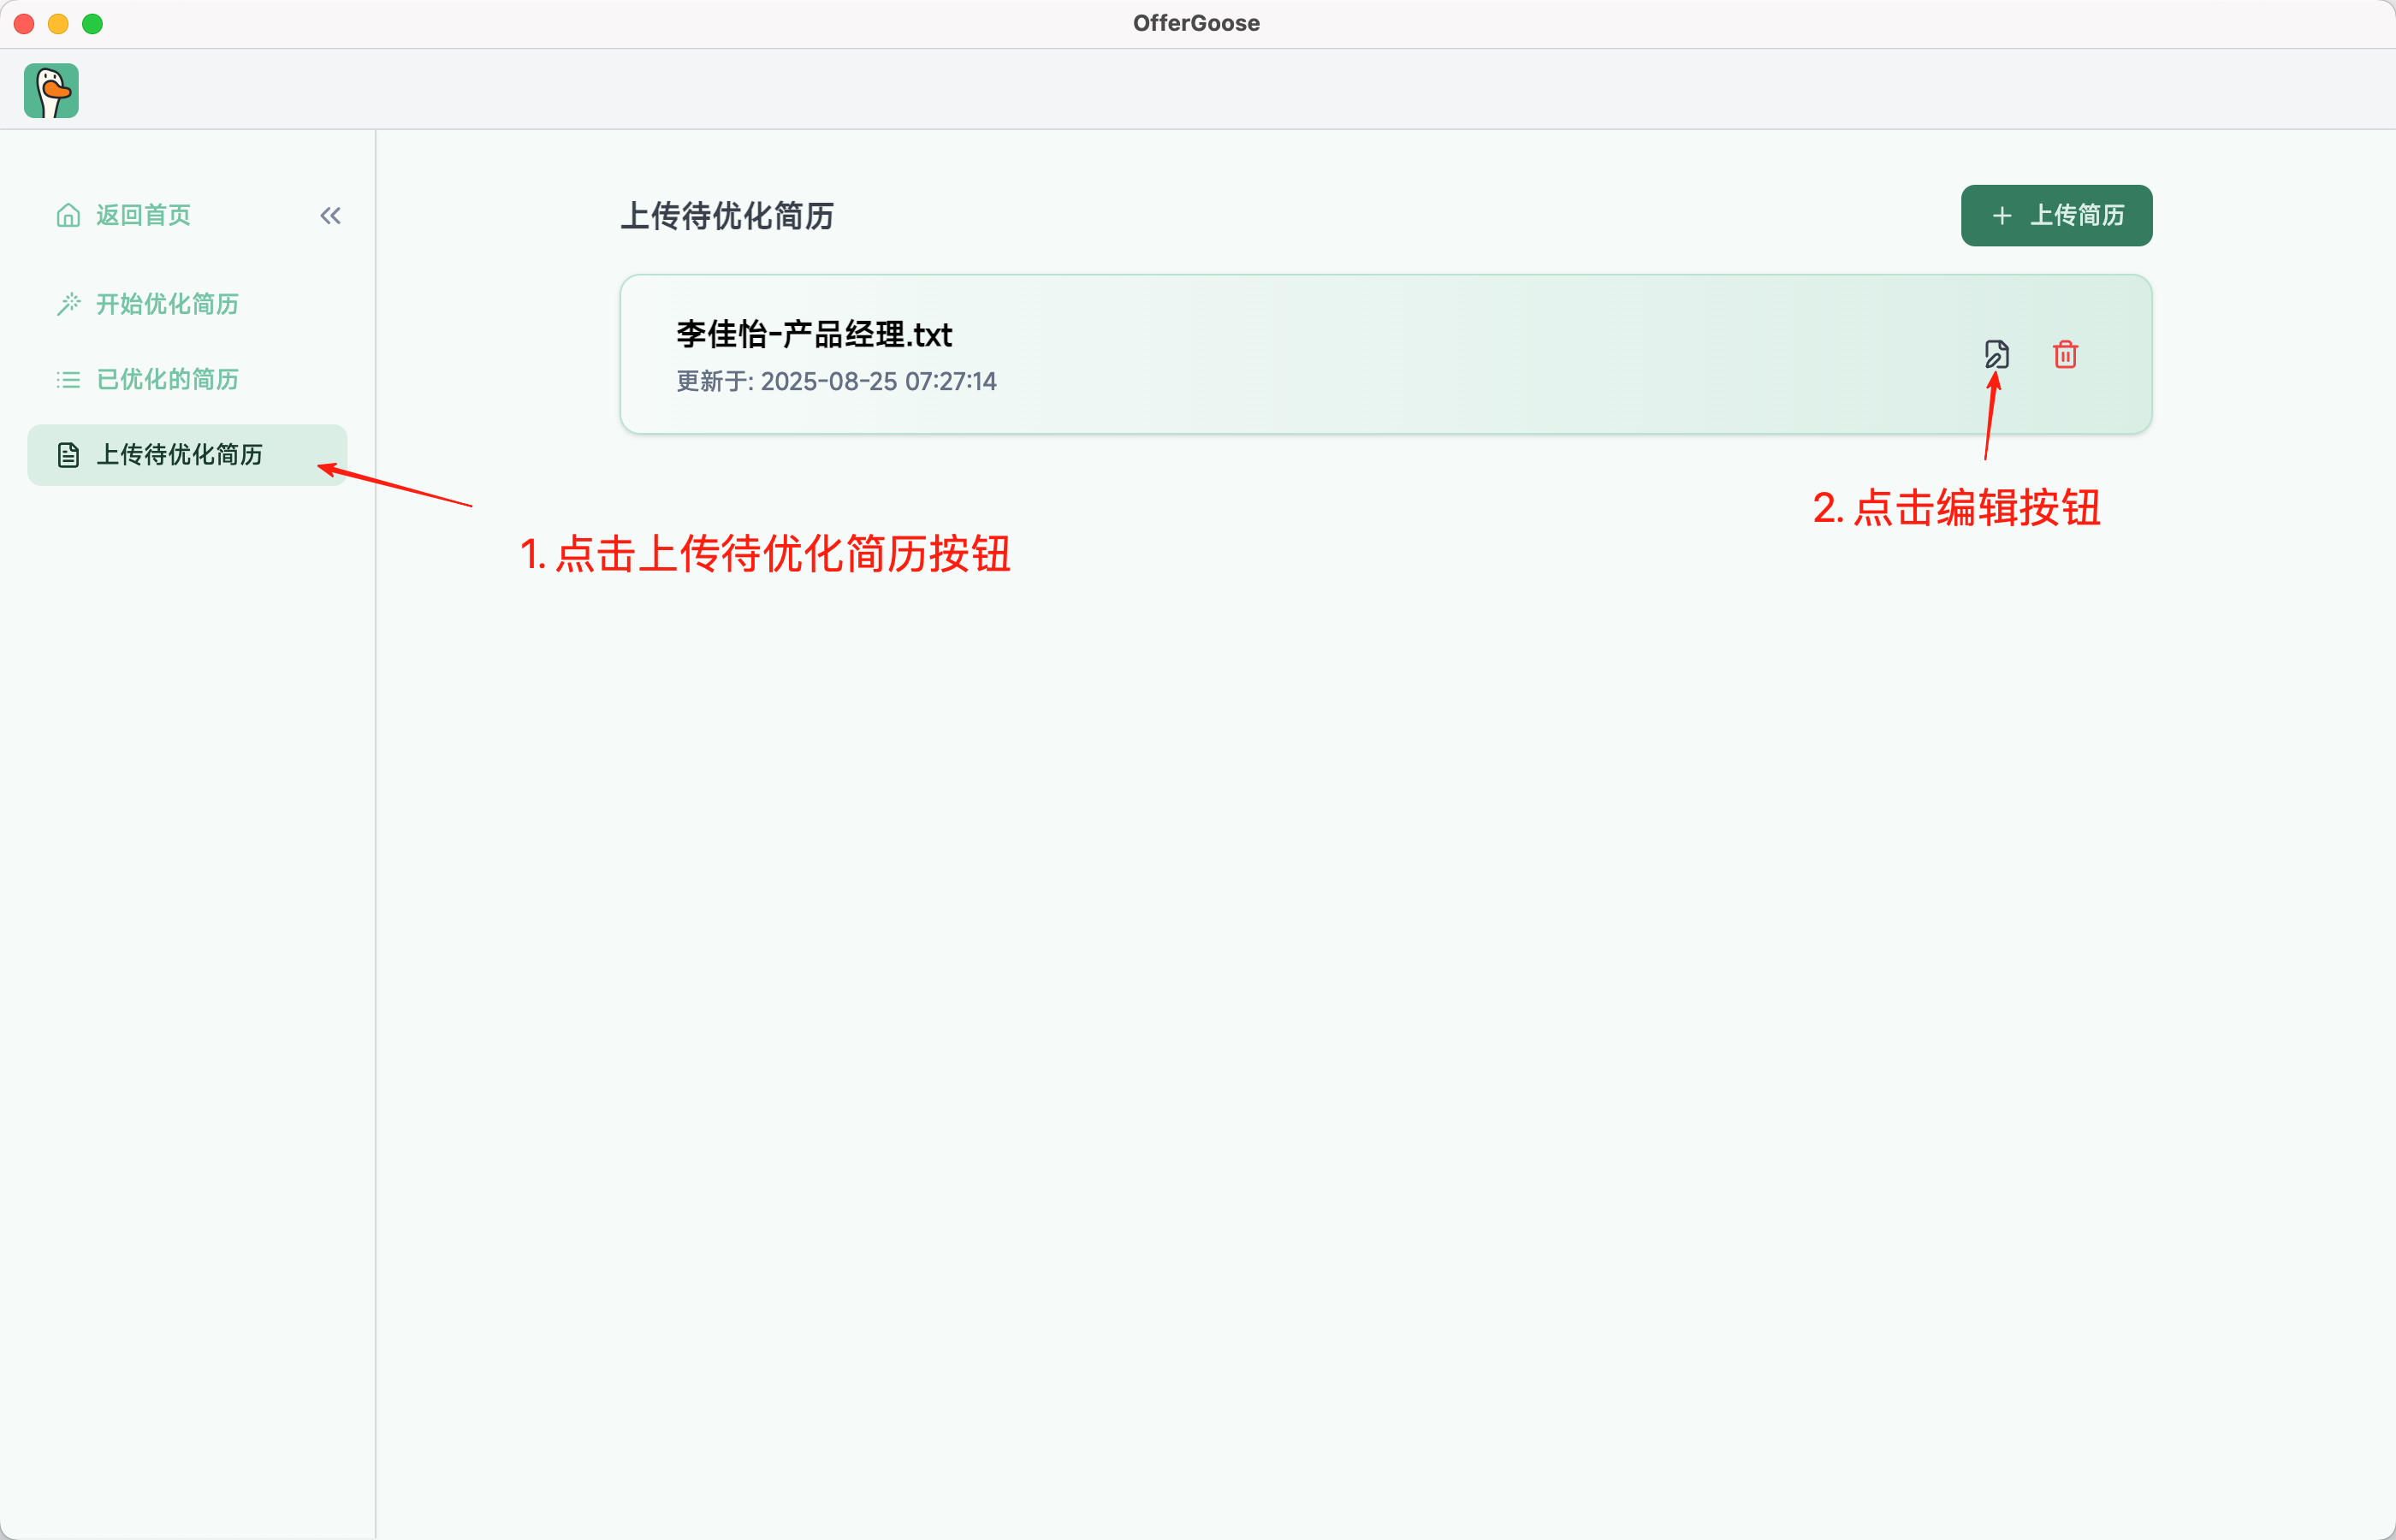
Task: Click the 李佳怡-产品经理.txt file name
Action: coord(814,334)
